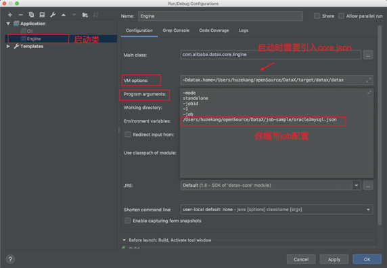Open edit templates via wrench icon
The height and width of the screenshot is (268, 387).
point(53,15)
